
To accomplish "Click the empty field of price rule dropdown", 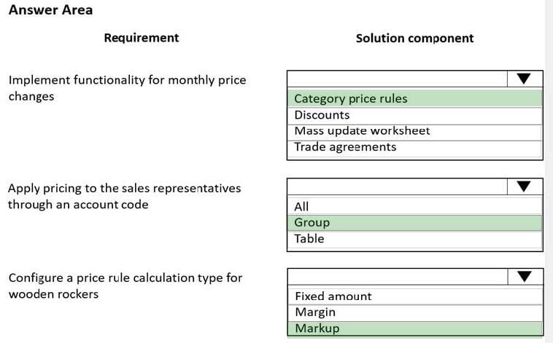I will pos(398,277).
